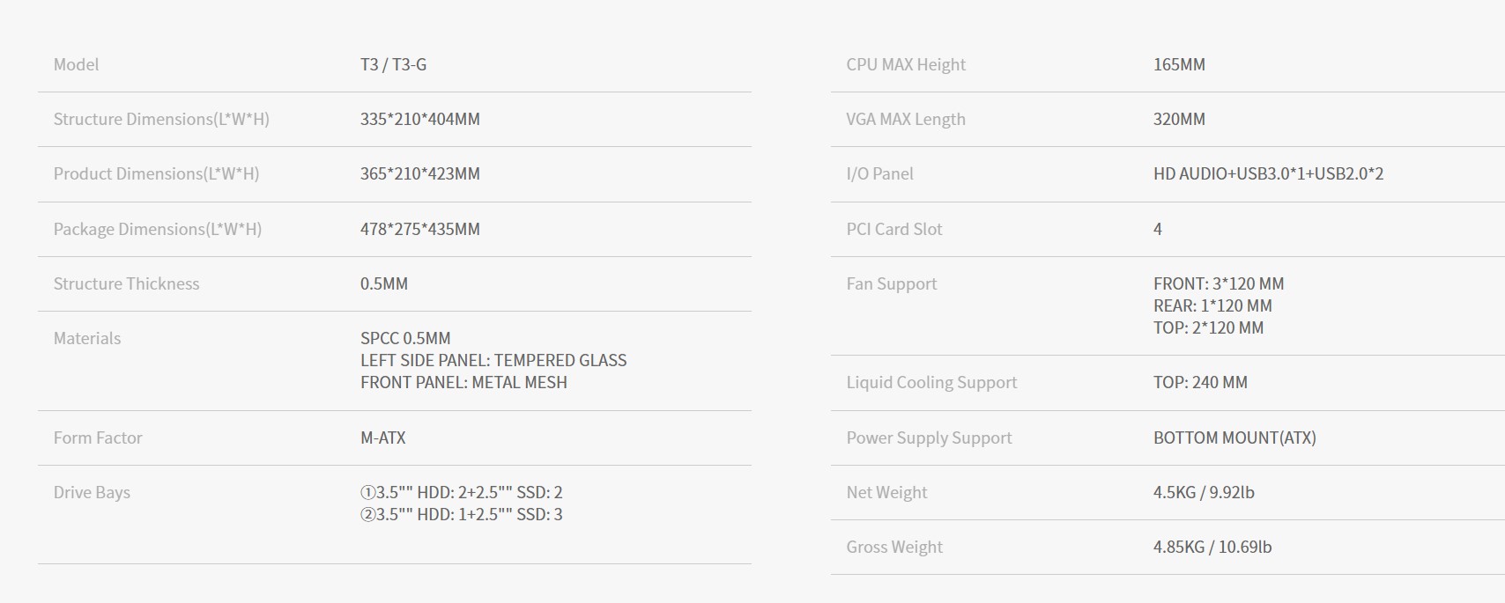Click the CPU MAX Height label
This screenshot has height=603, width=1505.
point(905,64)
